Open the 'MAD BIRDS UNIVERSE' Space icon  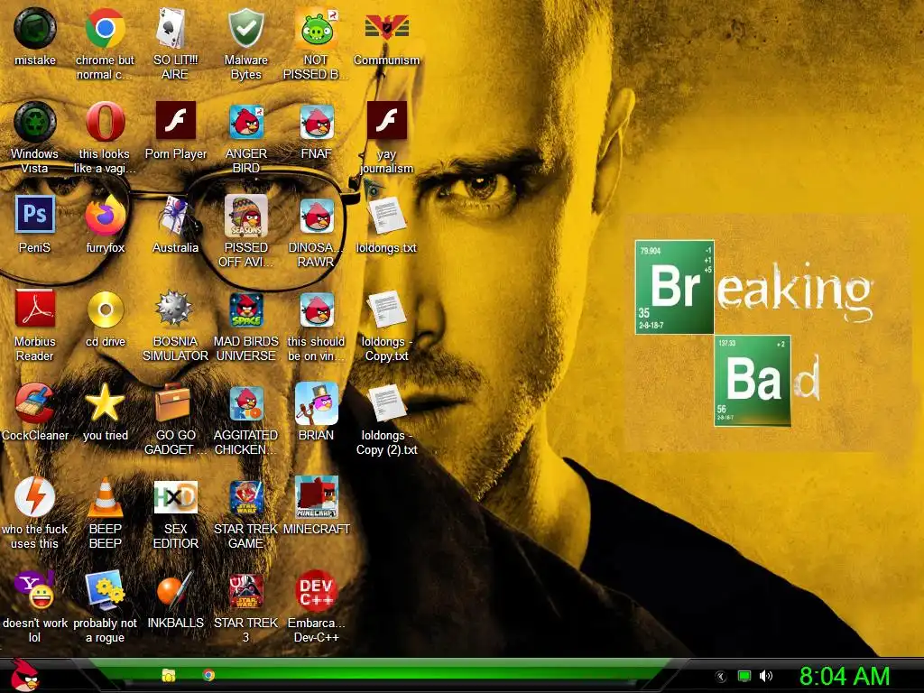pos(245,310)
